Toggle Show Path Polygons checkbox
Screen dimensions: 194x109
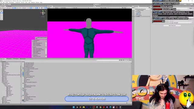tap(46, 48)
